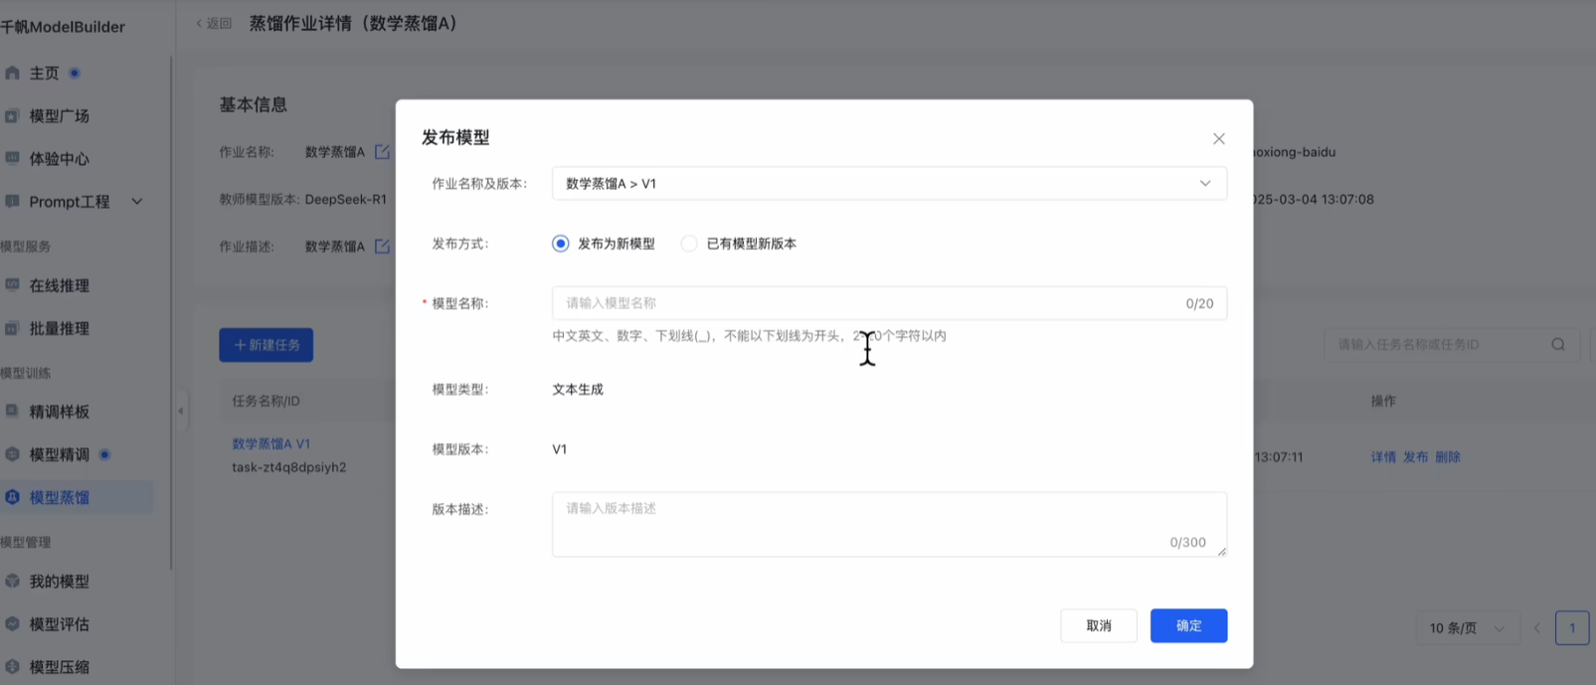Open 体验中心 menu item
Viewport: 1596px width, 685px height.
(60, 159)
